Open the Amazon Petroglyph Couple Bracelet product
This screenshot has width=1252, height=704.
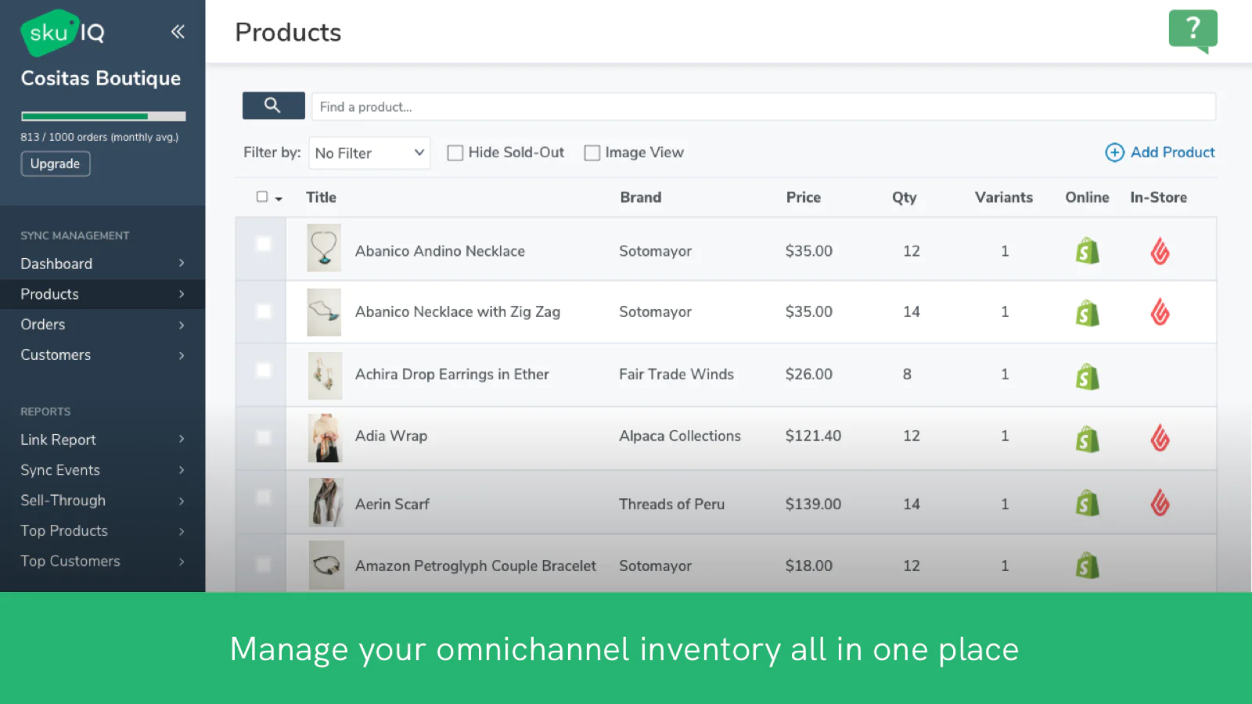click(x=475, y=566)
